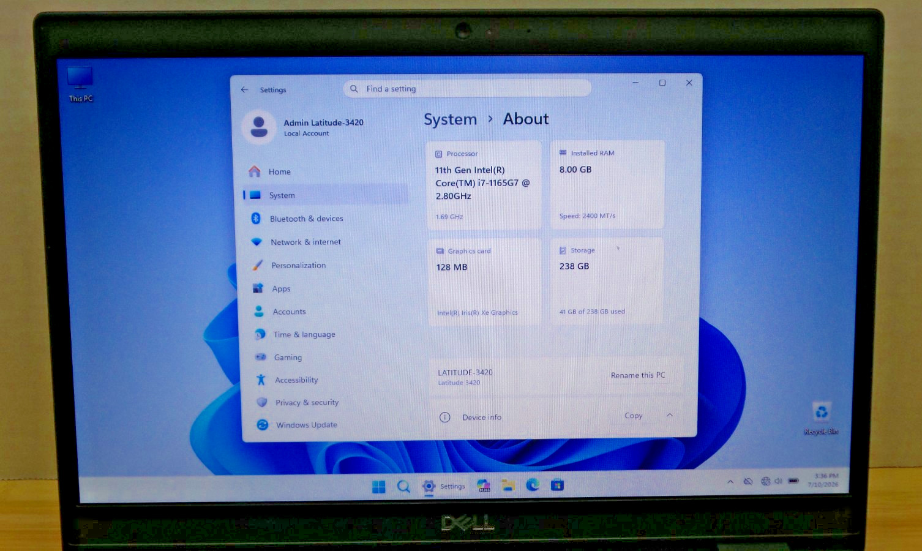This screenshot has width=922, height=551.
Task: Click the Device info circle icon
Action: pos(445,418)
